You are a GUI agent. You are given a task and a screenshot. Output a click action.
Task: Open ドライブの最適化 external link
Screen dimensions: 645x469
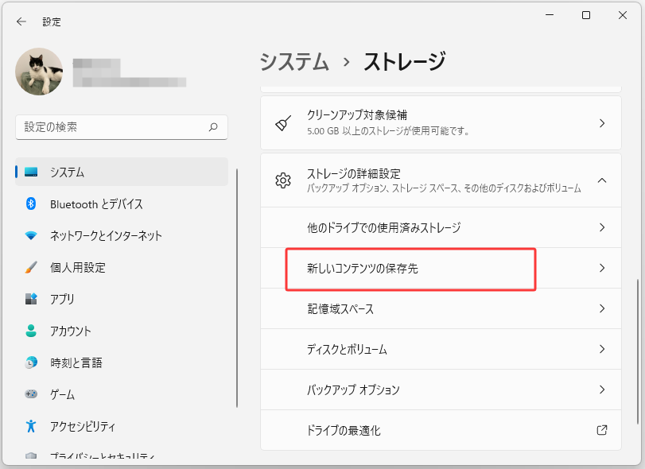602,430
